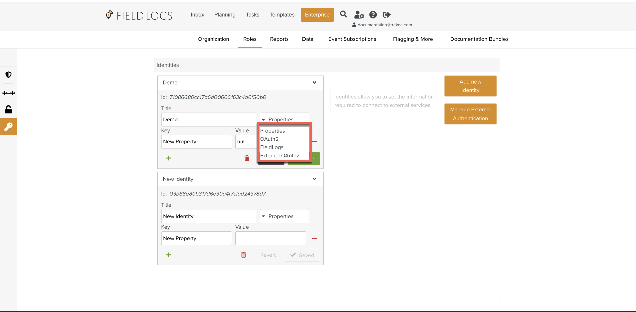The height and width of the screenshot is (312, 636).
Task: Collapse the New Identity panel chevron
Action: click(314, 179)
